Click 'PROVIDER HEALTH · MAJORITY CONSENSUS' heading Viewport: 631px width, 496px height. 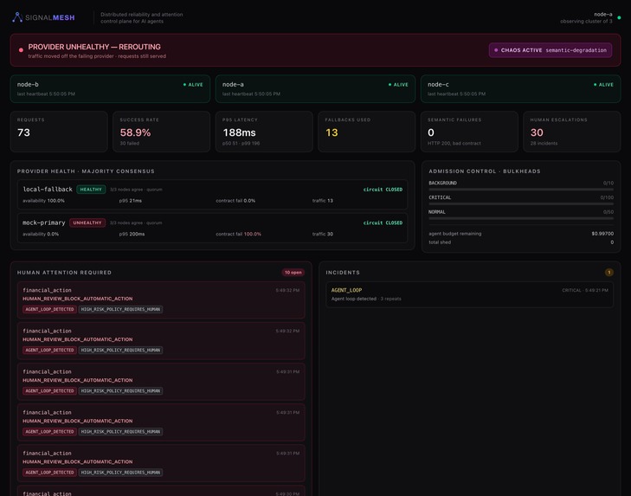point(86,171)
